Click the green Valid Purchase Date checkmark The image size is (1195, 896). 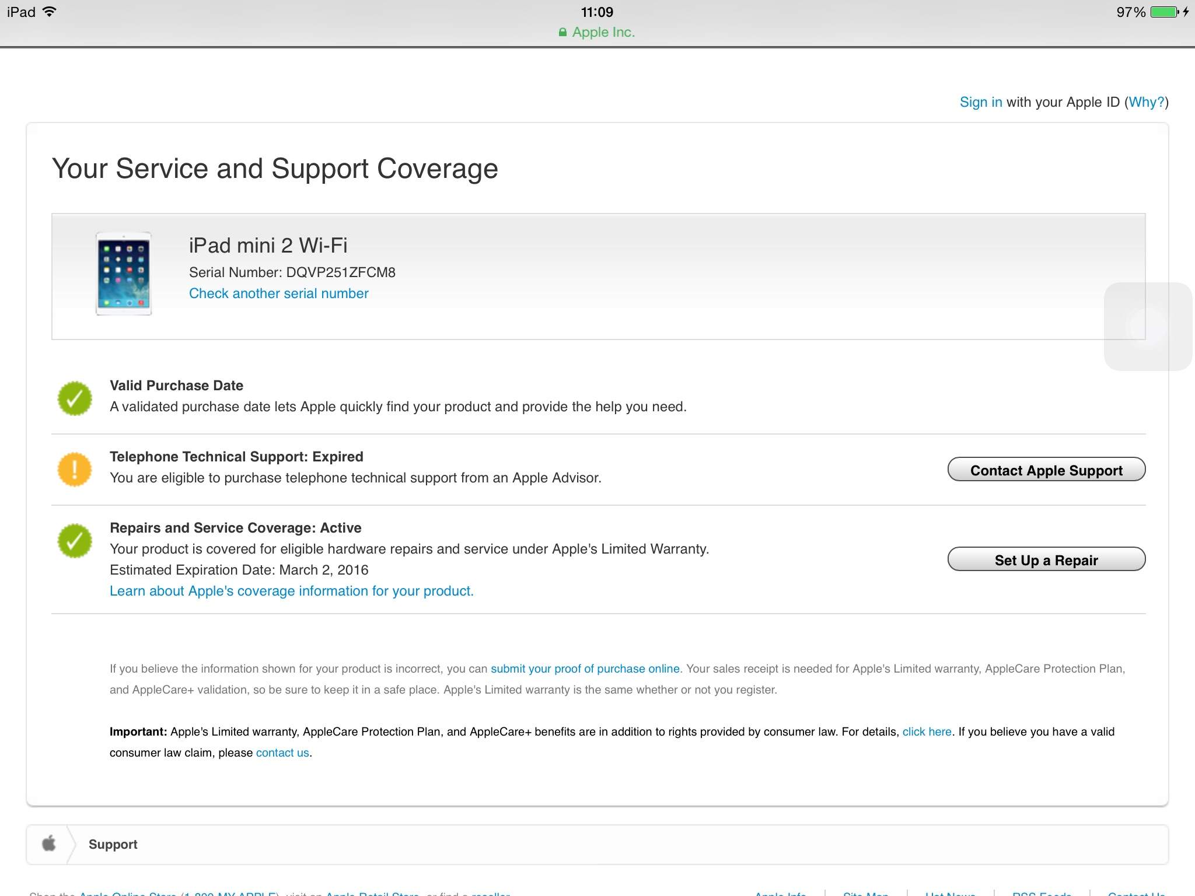(x=75, y=398)
